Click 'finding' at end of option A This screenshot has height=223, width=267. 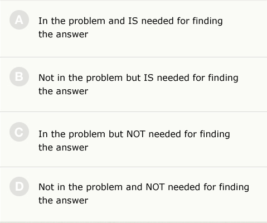pos(207,21)
